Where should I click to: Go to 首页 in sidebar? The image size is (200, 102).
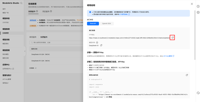click(4, 9)
